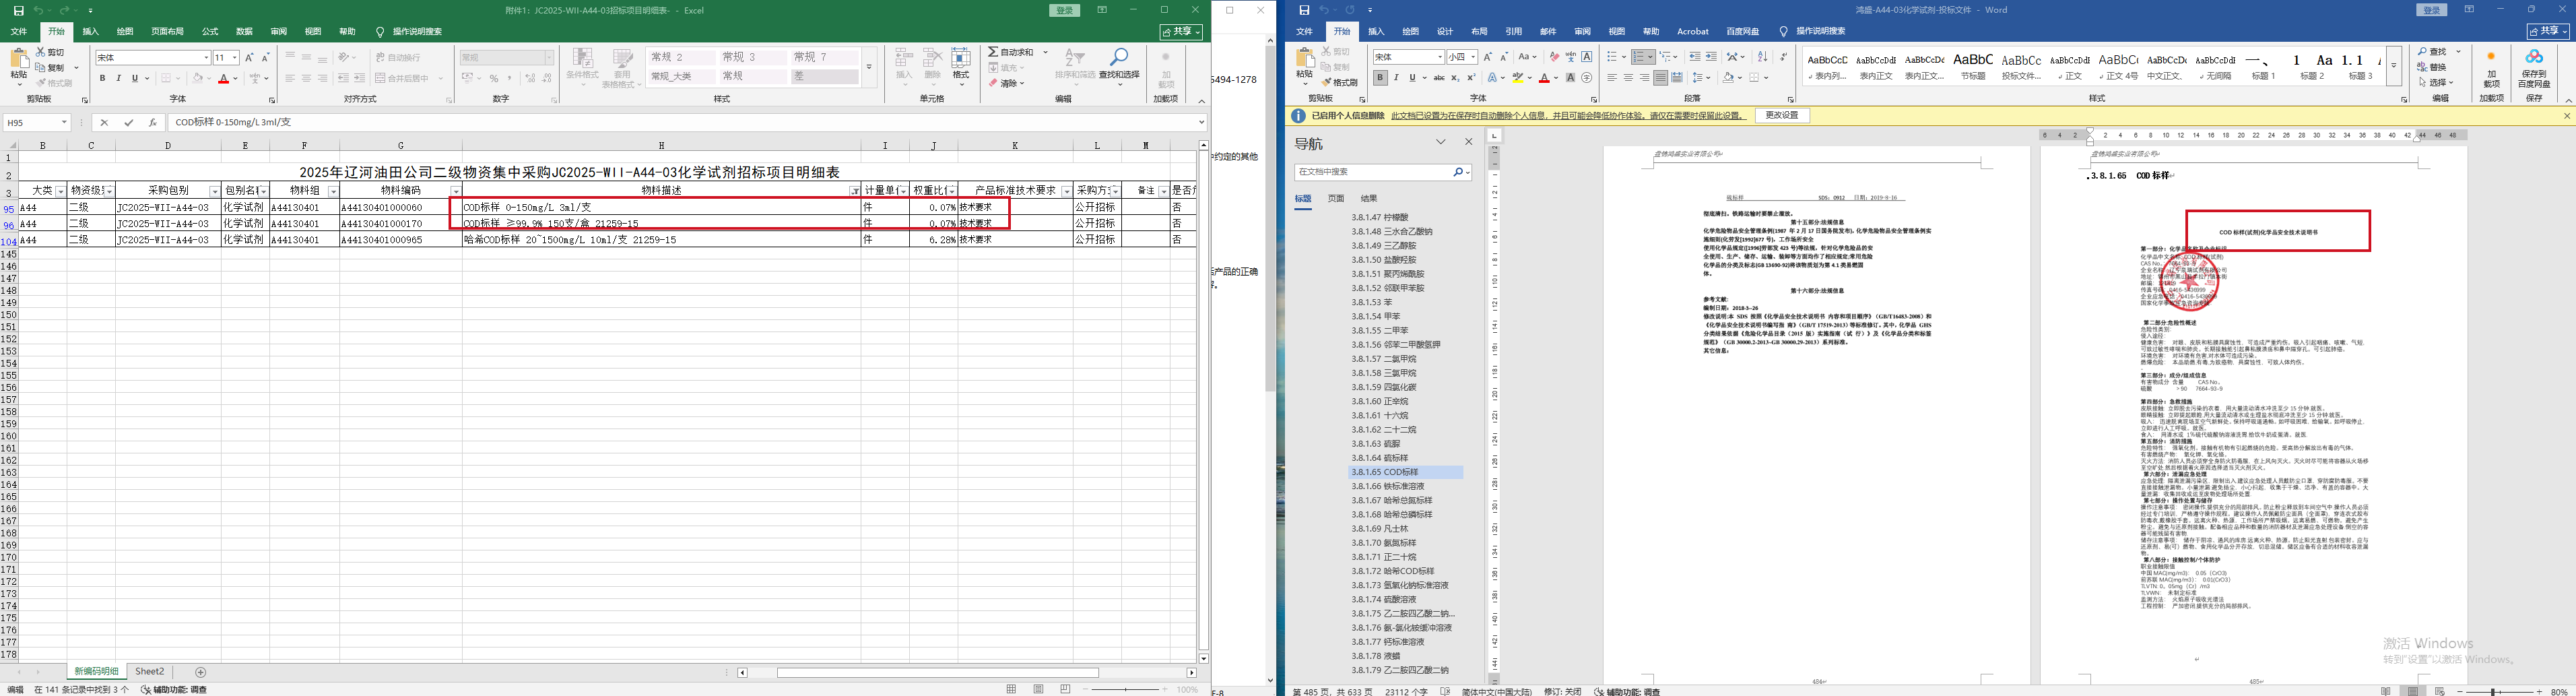This screenshot has width=2576, height=696.
Task: Open Excel Name Box dropdown
Action: pyautogui.click(x=64, y=123)
